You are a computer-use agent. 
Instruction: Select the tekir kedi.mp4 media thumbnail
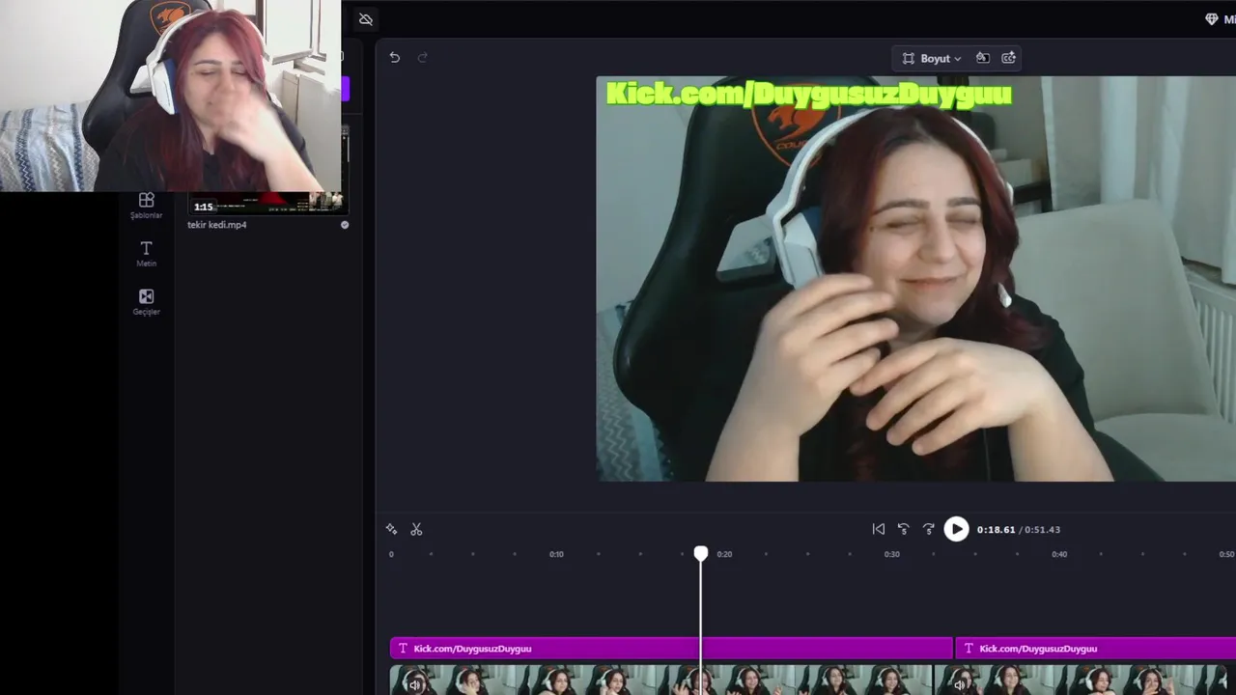[267, 201]
